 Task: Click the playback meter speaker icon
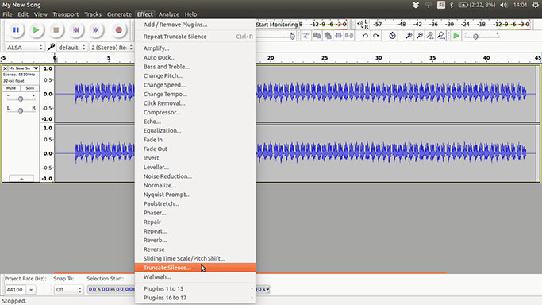(x=359, y=24)
